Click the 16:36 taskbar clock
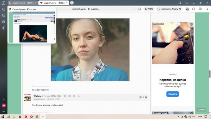Image resolution: width=211 pixels, height=119 pixels. (200, 117)
